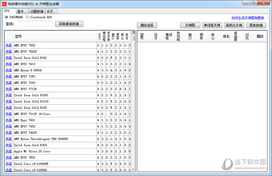Click the 查询 search input field
This screenshot has width=272, height=176.
point(36,24)
